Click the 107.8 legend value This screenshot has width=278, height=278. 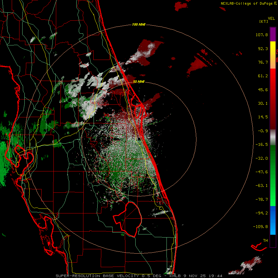click(x=262, y=35)
